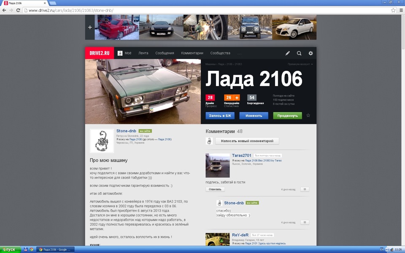Click save disk icon in quick launch
This screenshot has width=405, height=253.
coord(26,249)
